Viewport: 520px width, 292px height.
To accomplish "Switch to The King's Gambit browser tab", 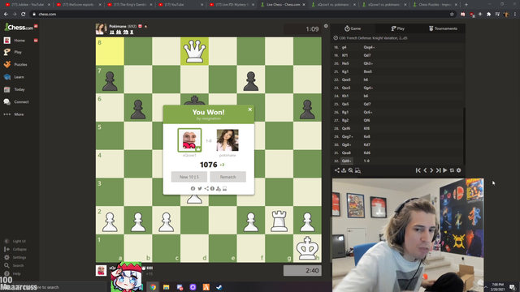I will coord(130,5).
